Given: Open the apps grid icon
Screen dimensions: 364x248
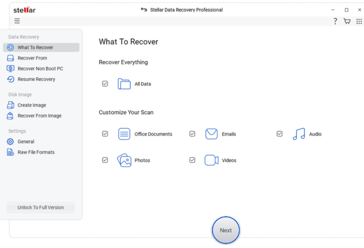Looking at the screenshot, I should 359,21.
